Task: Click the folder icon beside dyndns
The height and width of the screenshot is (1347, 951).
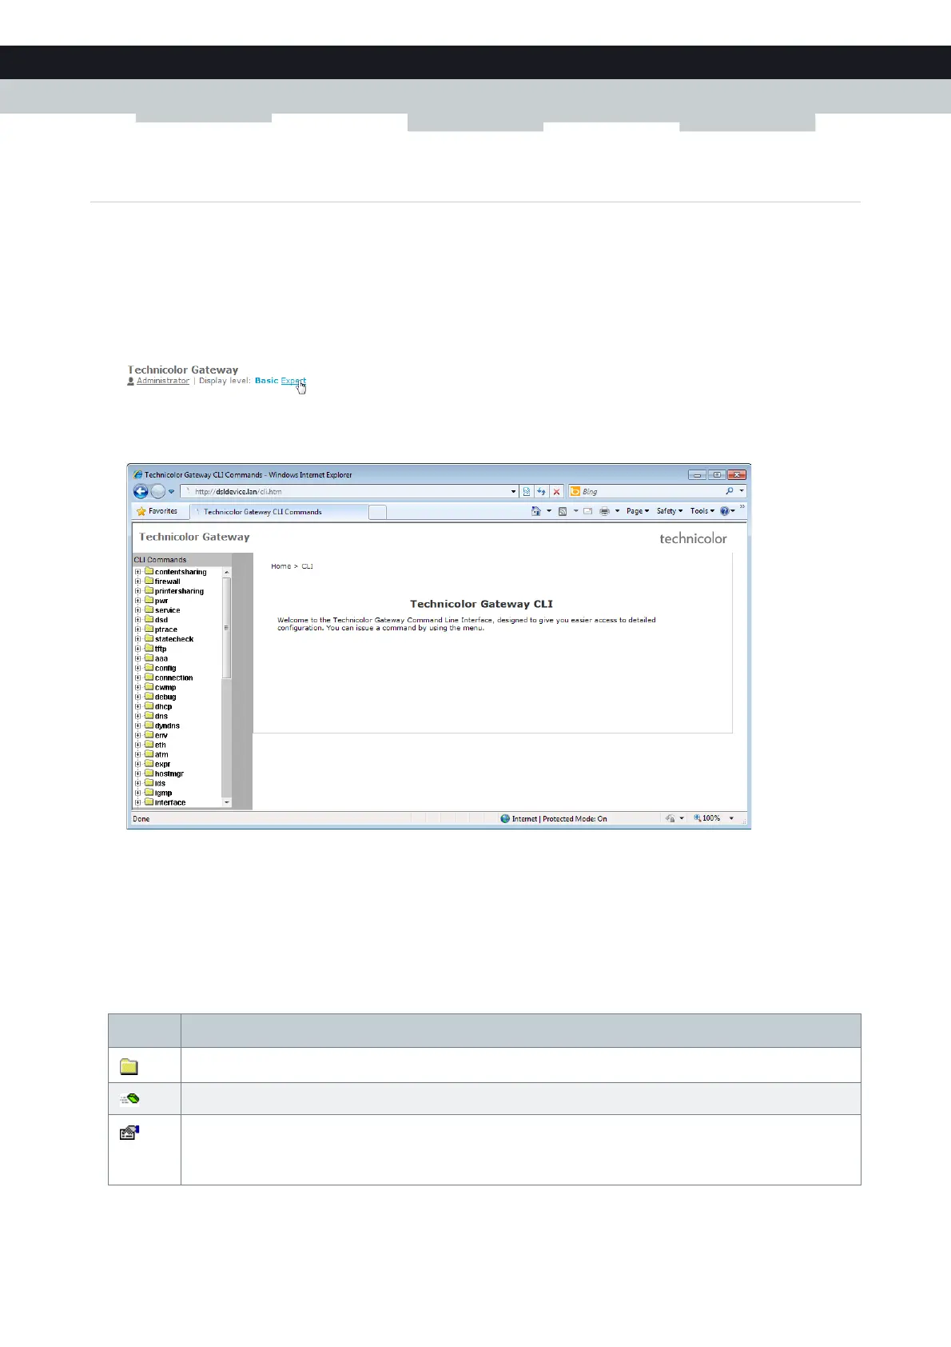Action: 149,725
